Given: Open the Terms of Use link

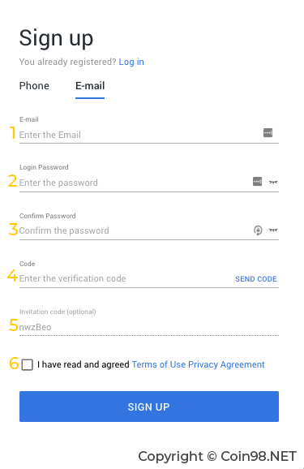Looking at the screenshot, I should 159,364.
